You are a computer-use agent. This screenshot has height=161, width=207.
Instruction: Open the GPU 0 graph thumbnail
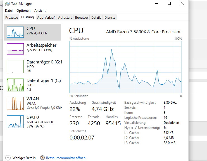coord(15,122)
